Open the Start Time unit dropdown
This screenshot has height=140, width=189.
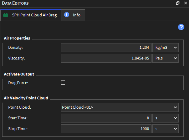[165, 118]
